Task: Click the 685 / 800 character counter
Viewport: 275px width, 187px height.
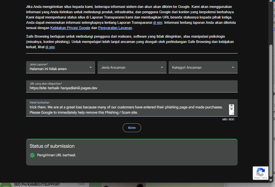Action: 228,119
